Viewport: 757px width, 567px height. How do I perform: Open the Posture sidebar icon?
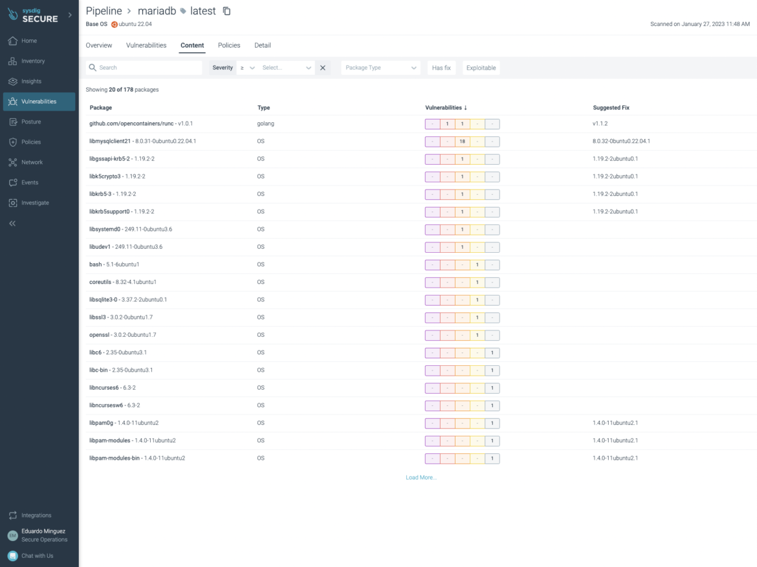(x=13, y=122)
